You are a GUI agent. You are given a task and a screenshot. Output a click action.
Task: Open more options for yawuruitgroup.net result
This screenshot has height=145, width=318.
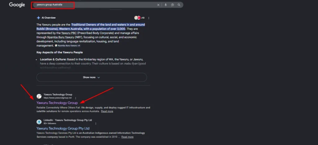(x=75, y=98)
